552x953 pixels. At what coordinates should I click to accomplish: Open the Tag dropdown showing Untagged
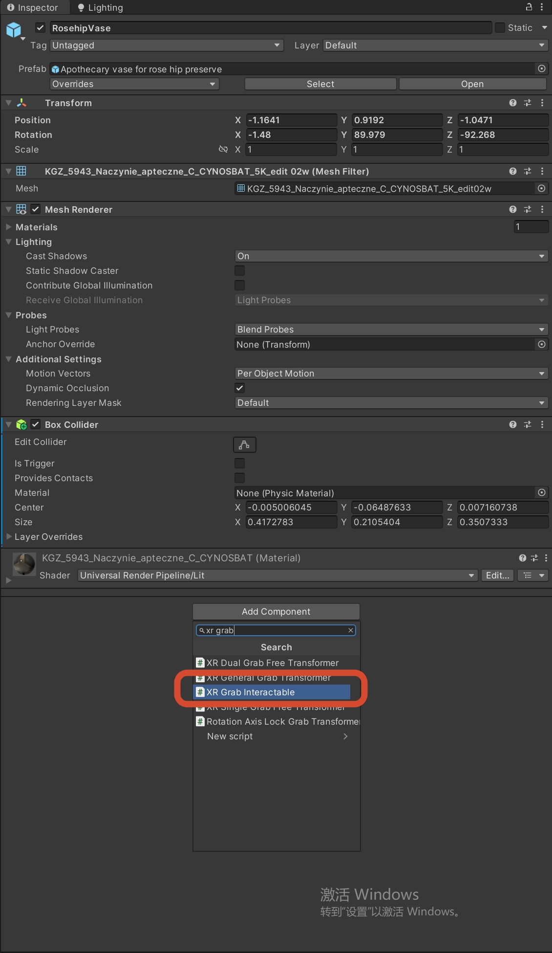(167, 45)
